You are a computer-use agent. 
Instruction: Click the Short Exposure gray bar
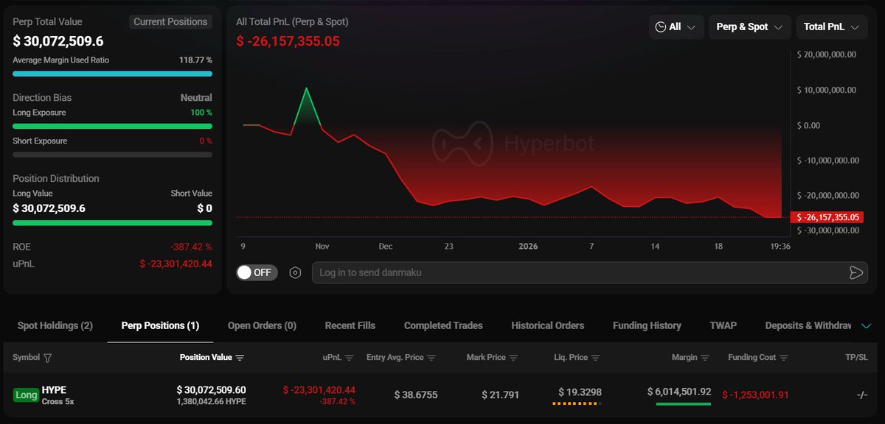pos(112,155)
